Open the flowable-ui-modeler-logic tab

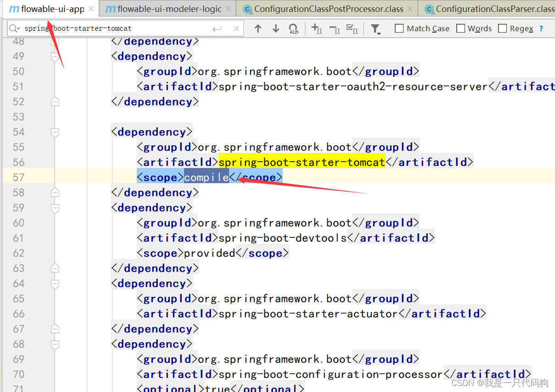pyautogui.click(x=165, y=8)
